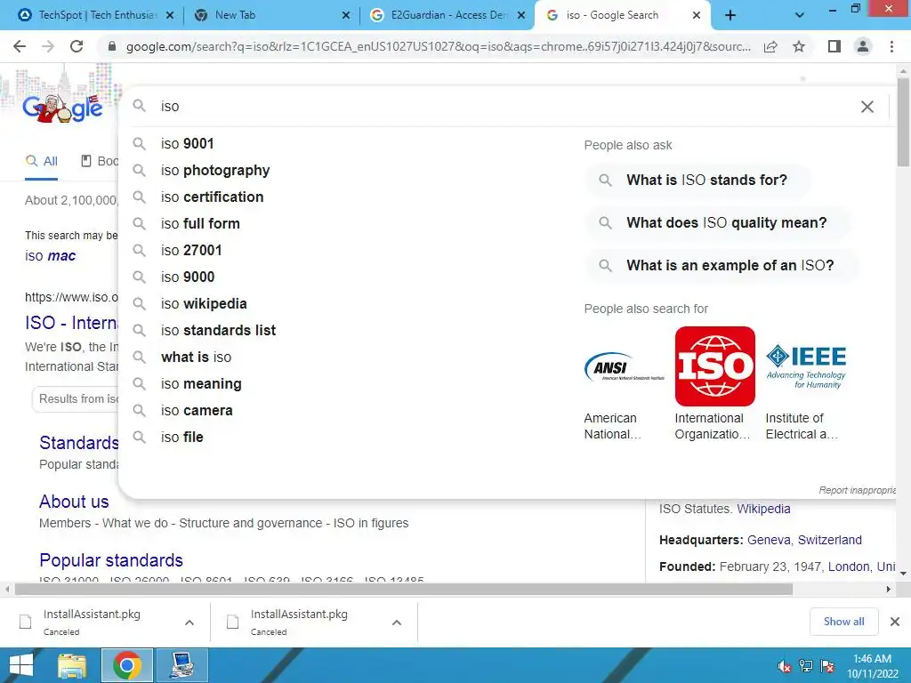This screenshot has width=911, height=683.
Task: Close the downloads bar
Action: click(895, 622)
